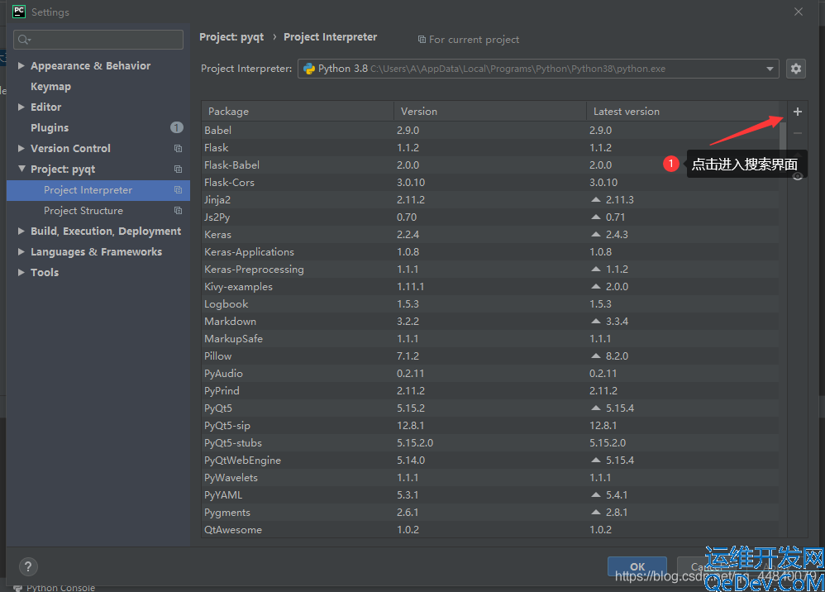Screen dimensions: 825x592
Task: Select the Keras package row
Action: pos(490,234)
